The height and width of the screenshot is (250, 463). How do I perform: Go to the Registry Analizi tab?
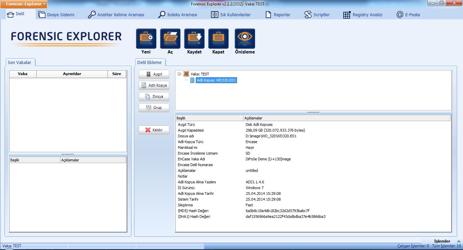tap(363, 15)
